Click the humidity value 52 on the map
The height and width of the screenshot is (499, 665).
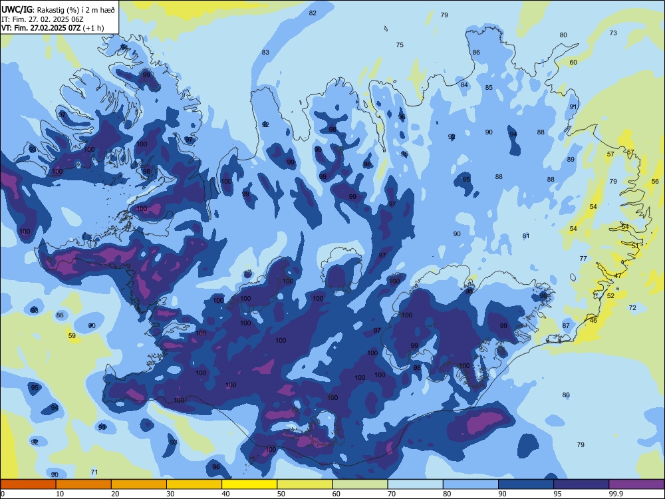pos(610,296)
